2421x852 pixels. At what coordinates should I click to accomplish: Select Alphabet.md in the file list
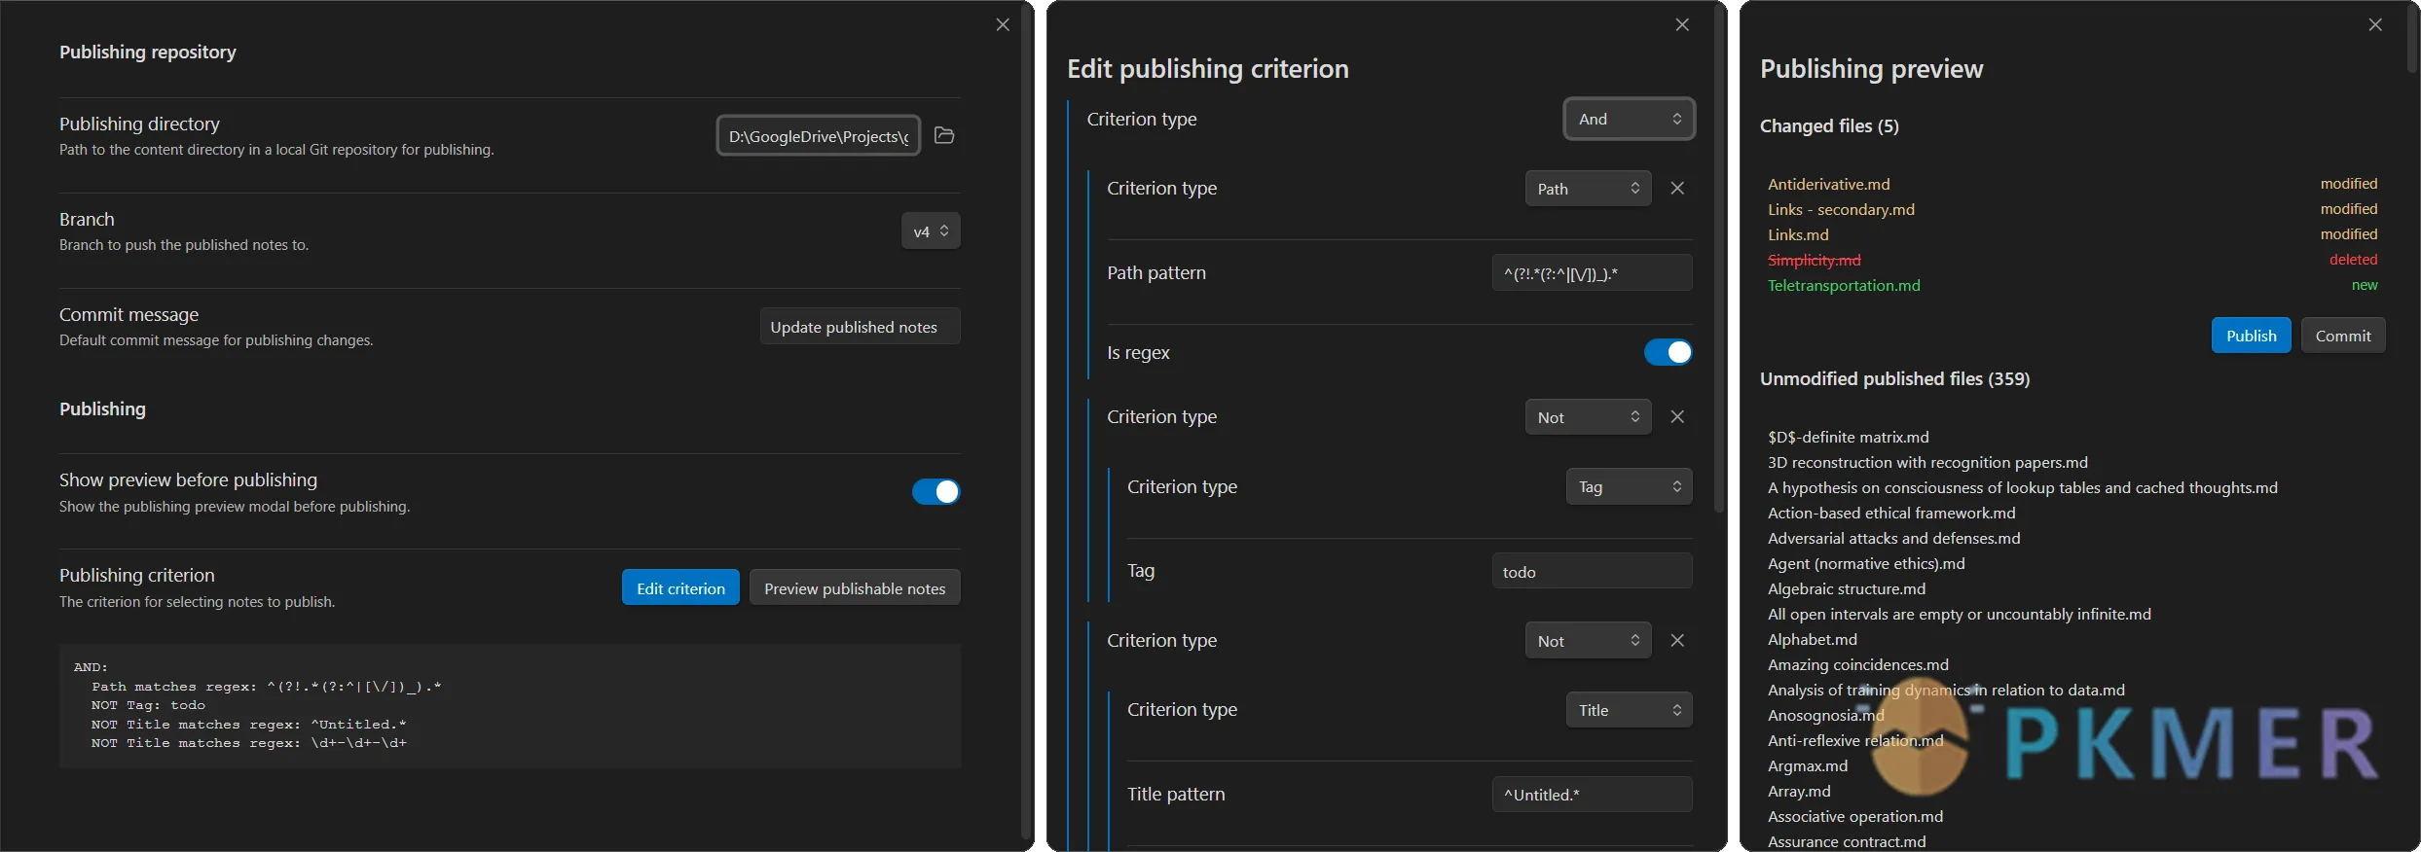1813,639
